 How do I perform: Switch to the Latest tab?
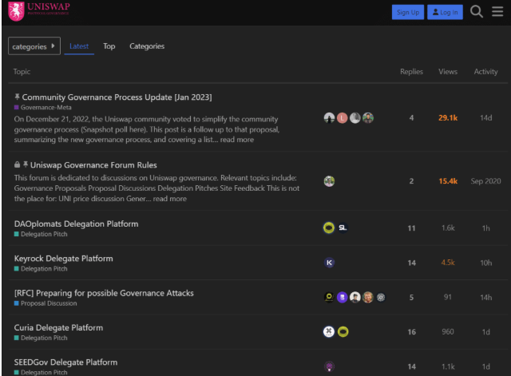pyautogui.click(x=79, y=46)
